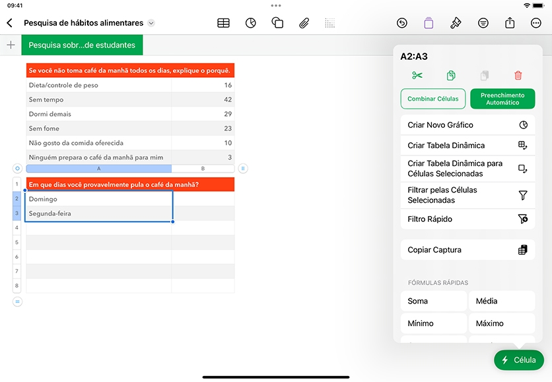Open the document title dropdown chevron
This screenshot has width=552, height=382.
151,23
